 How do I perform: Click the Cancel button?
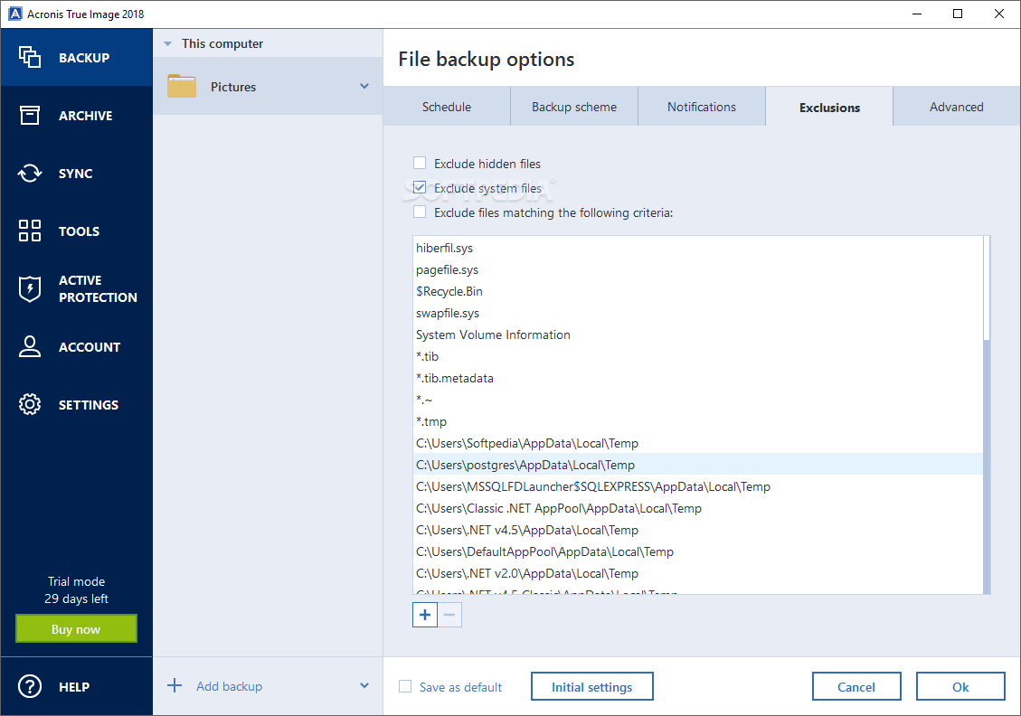tap(856, 687)
